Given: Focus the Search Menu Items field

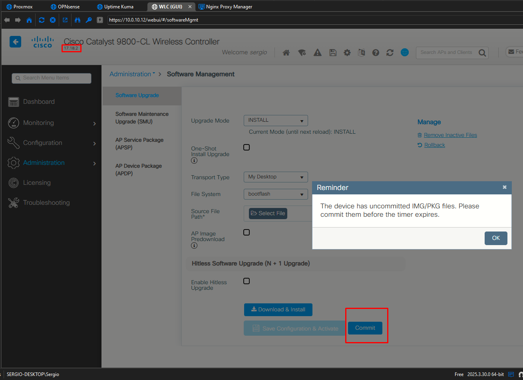Looking at the screenshot, I should (x=52, y=78).
